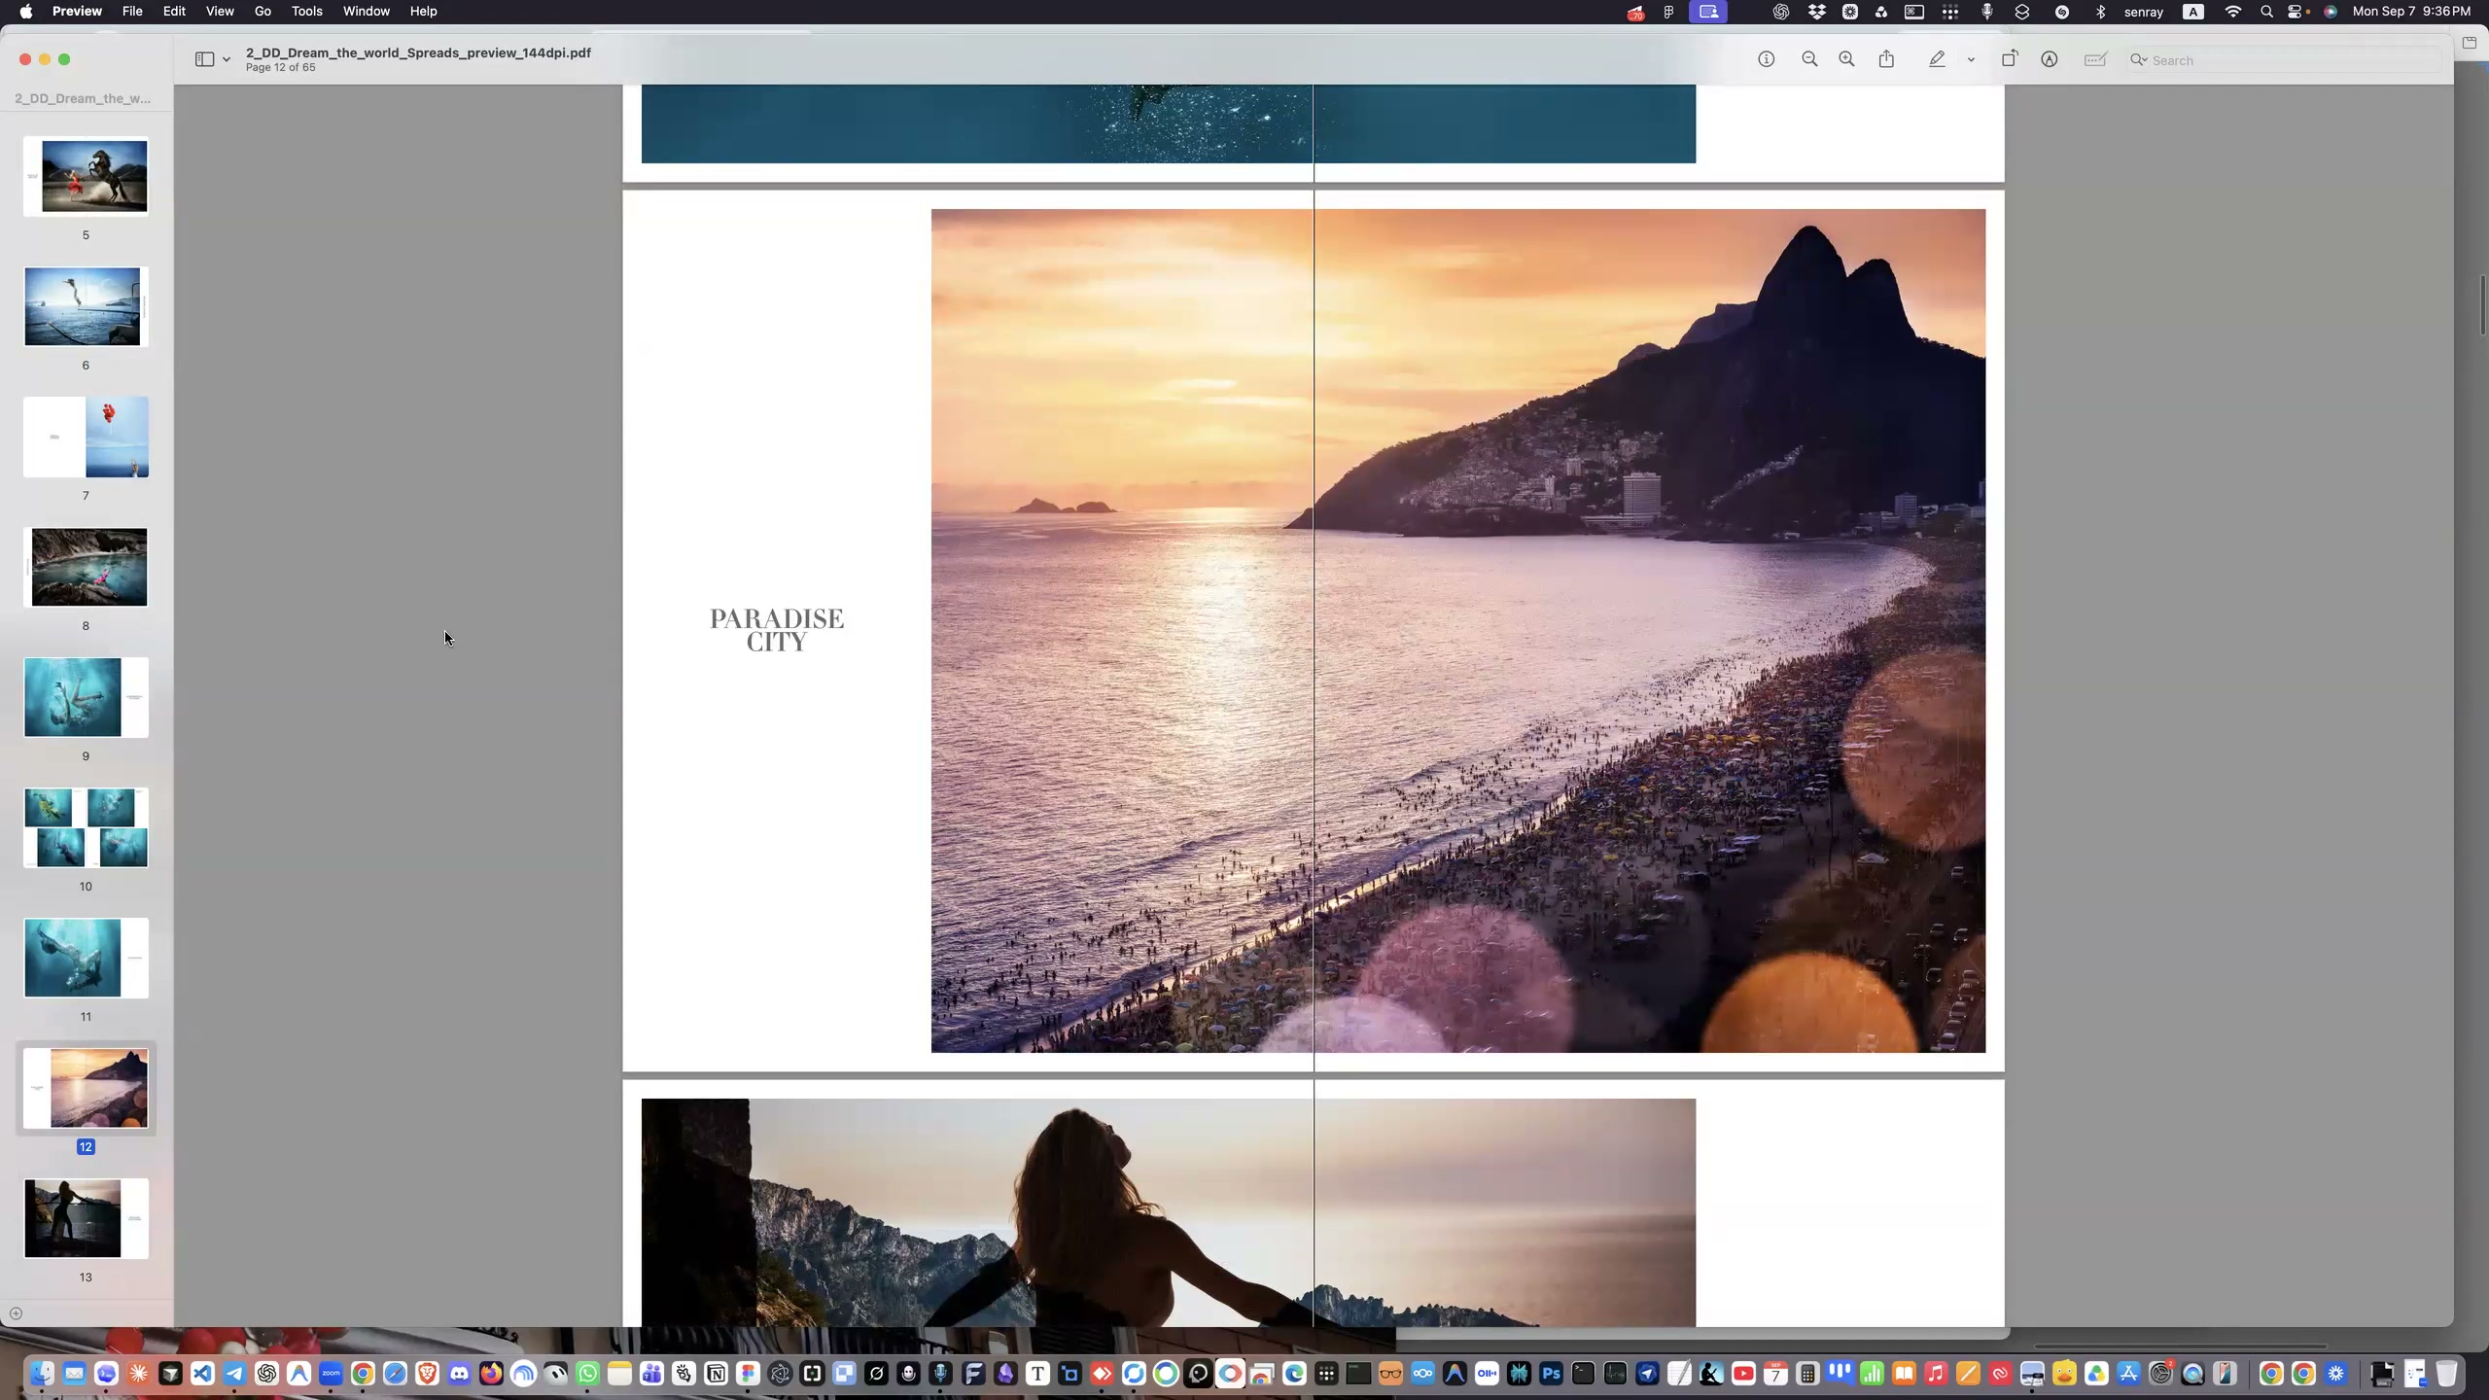The image size is (2489, 1400).
Task: Click the date and time in the menu bar
Action: click(x=2410, y=12)
